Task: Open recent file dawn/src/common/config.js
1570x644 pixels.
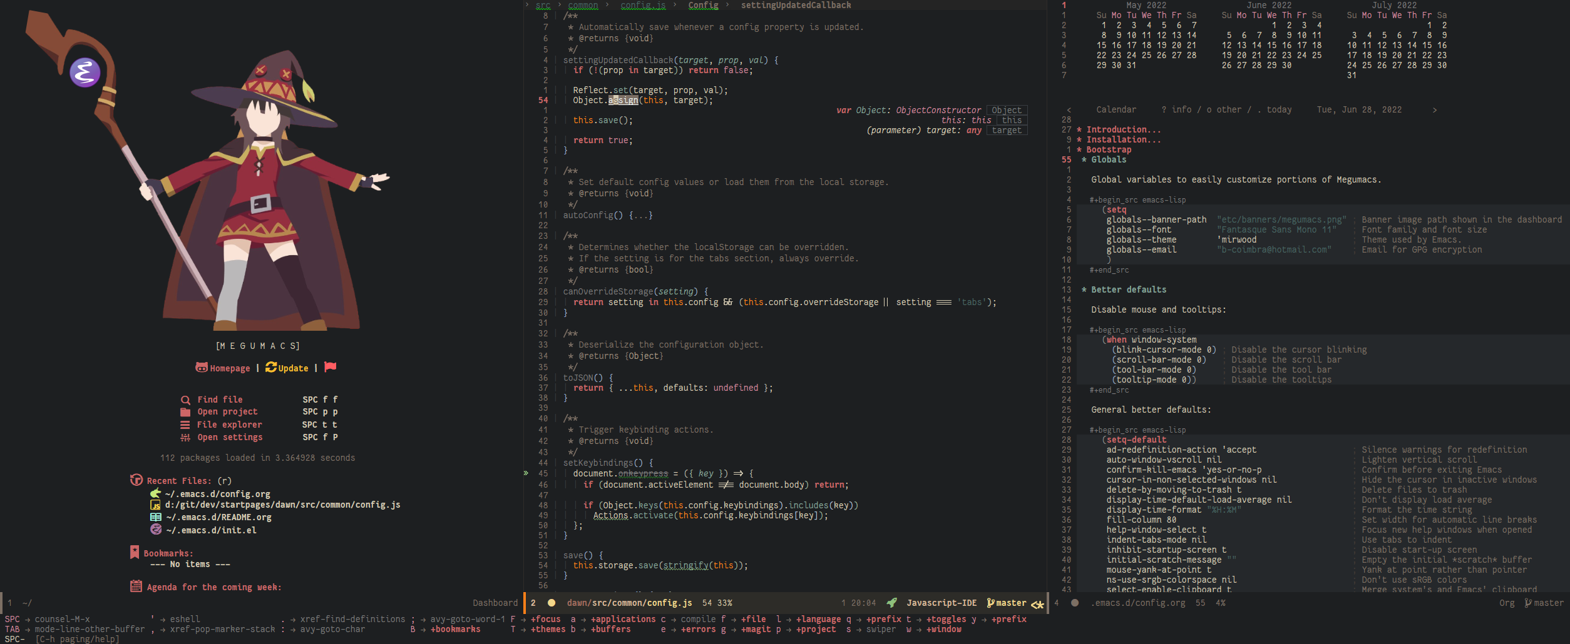Action: pyautogui.click(x=282, y=505)
